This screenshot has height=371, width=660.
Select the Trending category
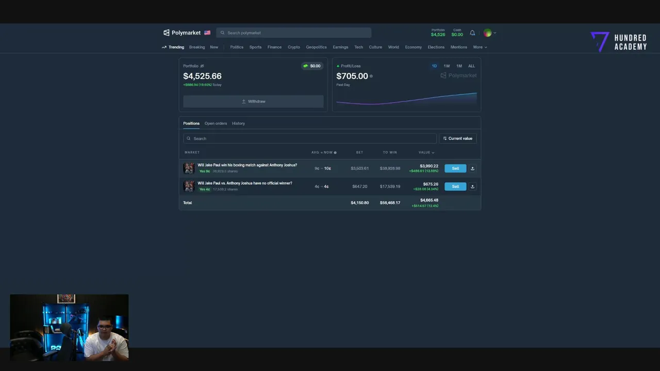click(173, 47)
